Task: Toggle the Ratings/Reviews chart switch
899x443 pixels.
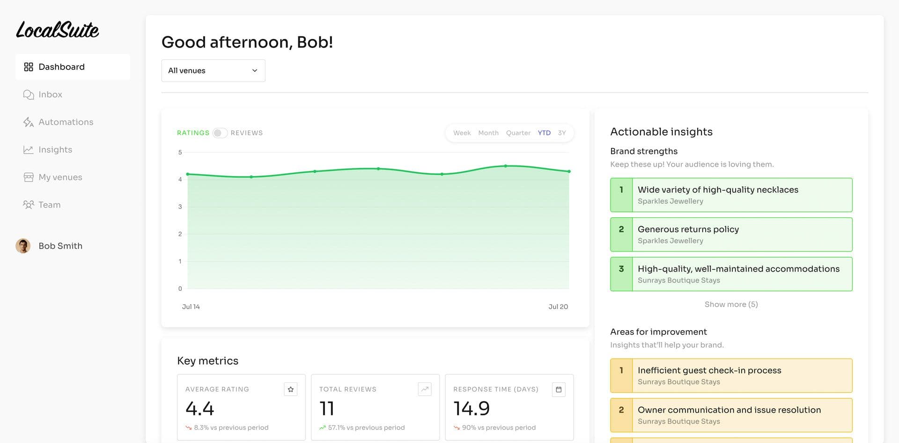Action: point(220,133)
